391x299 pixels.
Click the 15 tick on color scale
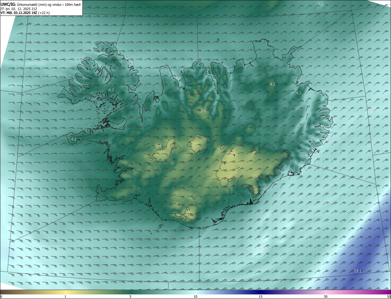tap(261, 297)
